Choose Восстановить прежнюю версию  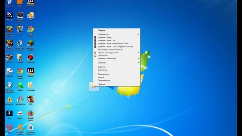pos(117,49)
